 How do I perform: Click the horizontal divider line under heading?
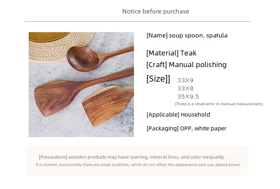138,22
